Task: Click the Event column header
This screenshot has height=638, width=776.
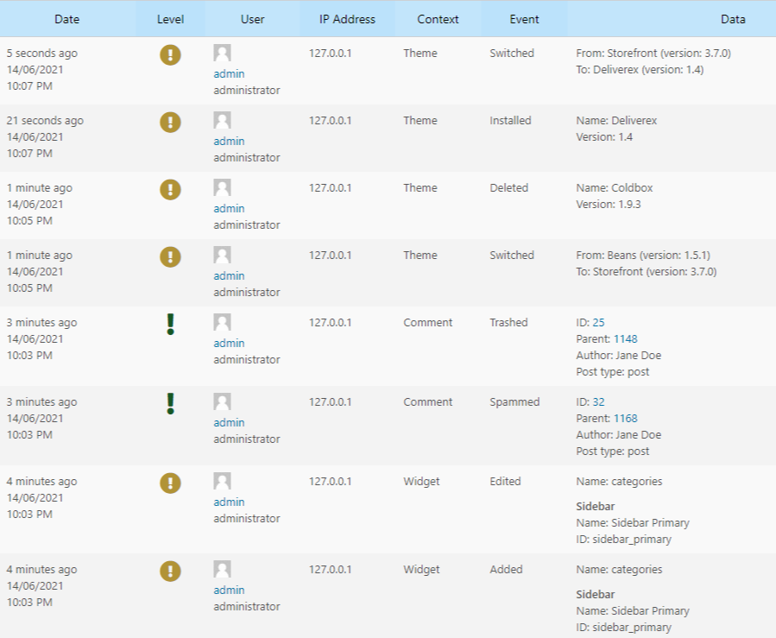Action: [524, 19]
